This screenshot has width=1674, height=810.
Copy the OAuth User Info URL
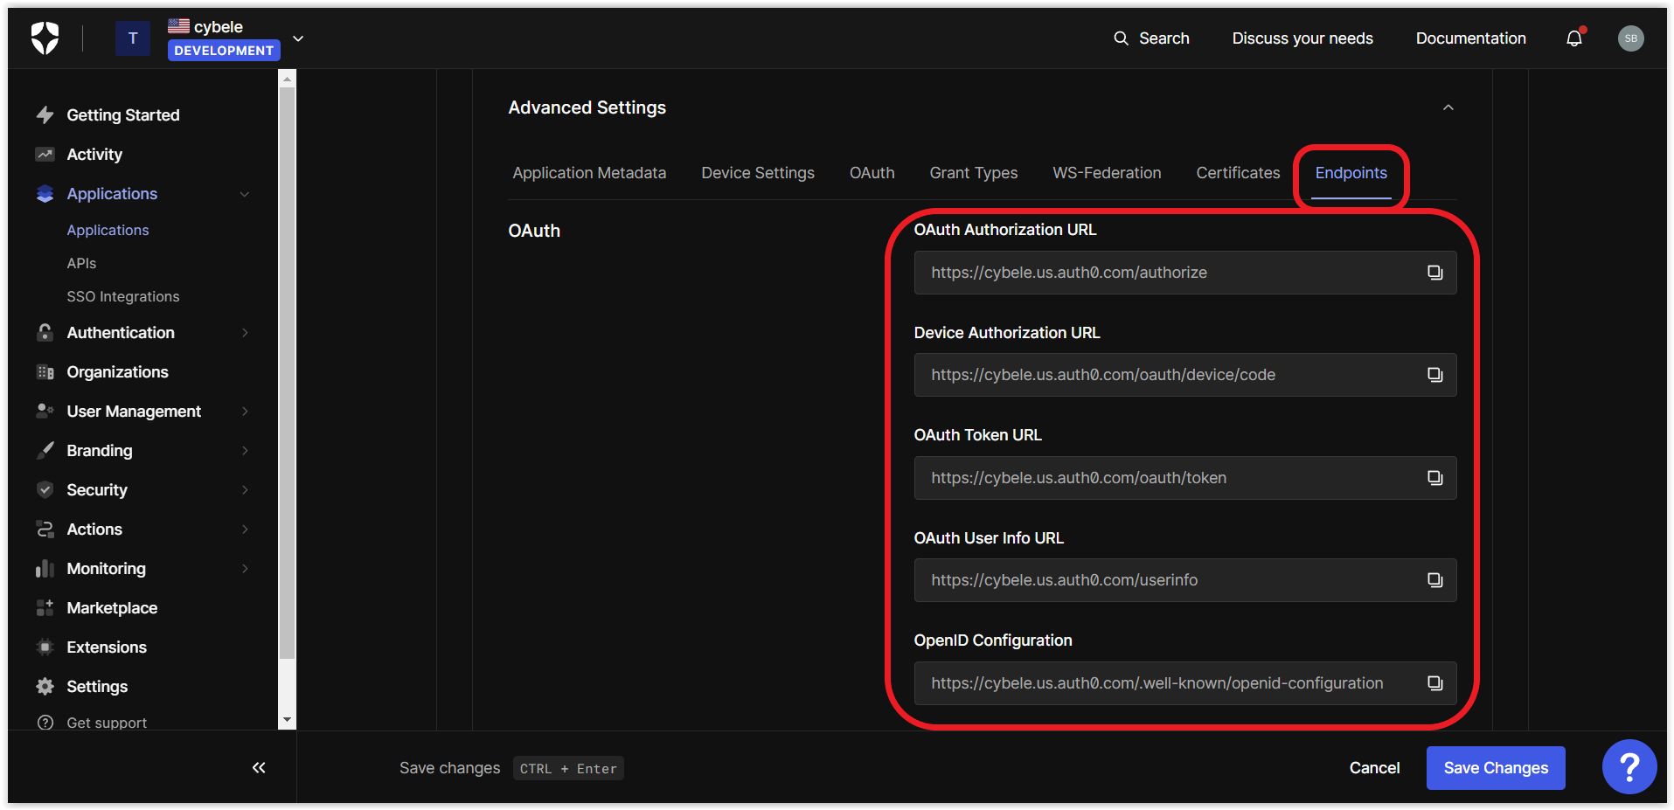click(x=1434, y=580)
